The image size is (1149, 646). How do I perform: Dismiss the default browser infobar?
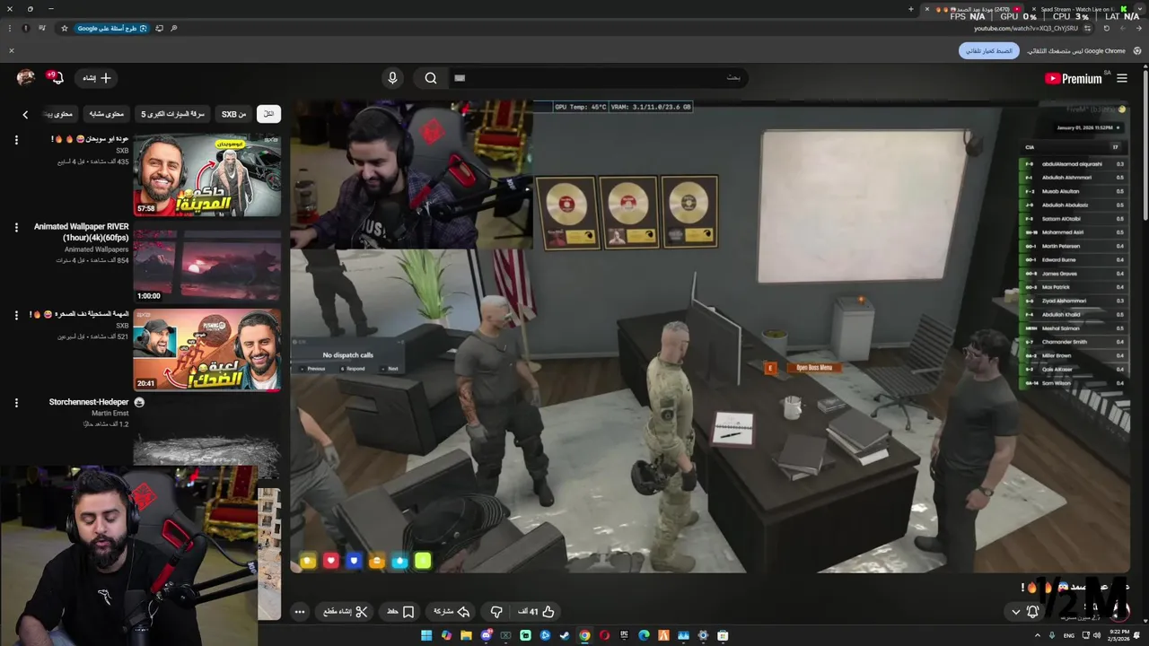[x=11, y=50]
